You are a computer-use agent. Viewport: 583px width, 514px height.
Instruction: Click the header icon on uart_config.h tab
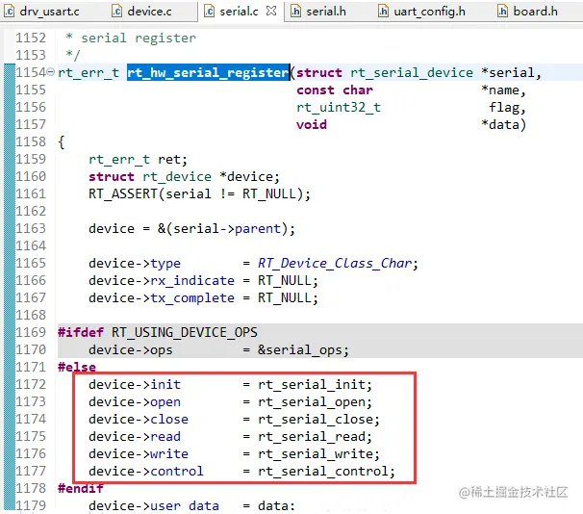click(383, 12)
